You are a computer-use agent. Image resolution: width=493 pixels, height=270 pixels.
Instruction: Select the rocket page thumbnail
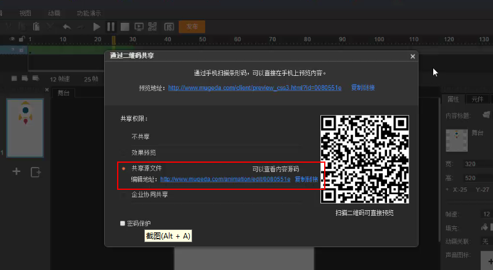click(x=25, y=128)
